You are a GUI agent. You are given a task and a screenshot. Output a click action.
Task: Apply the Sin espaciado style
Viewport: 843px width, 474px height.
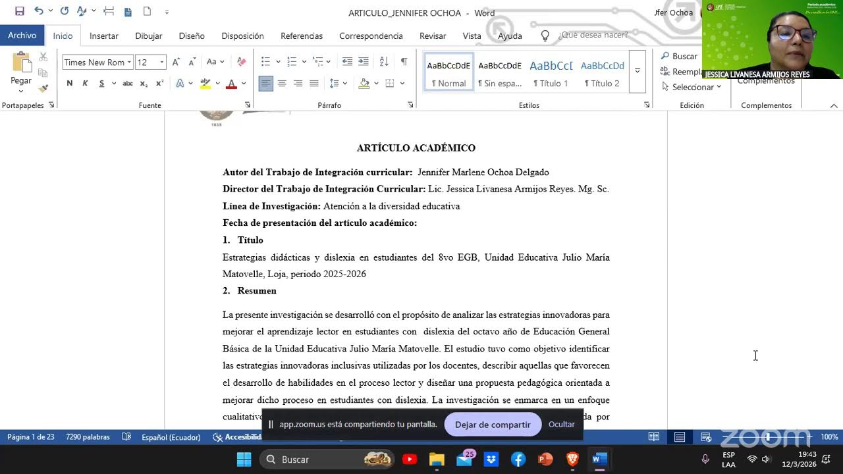click(x=500, y=72)
